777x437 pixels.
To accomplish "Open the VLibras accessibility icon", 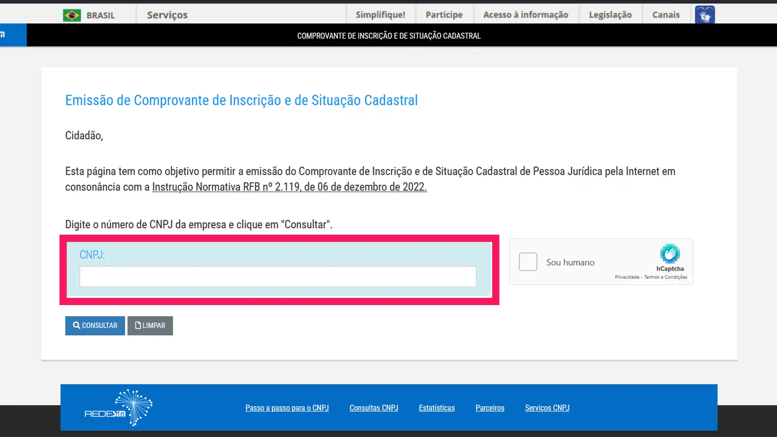I will point(705,15).
